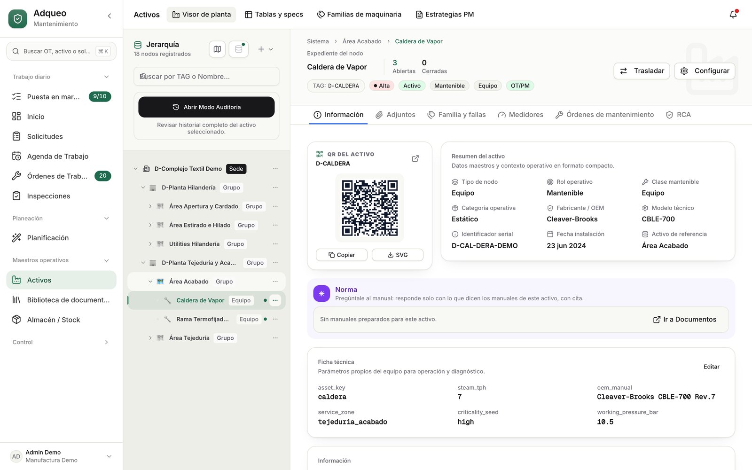The width and height of the screenshot is (752, 470).
Task: Open Almacén / Stock
Action: pos(61,320)
